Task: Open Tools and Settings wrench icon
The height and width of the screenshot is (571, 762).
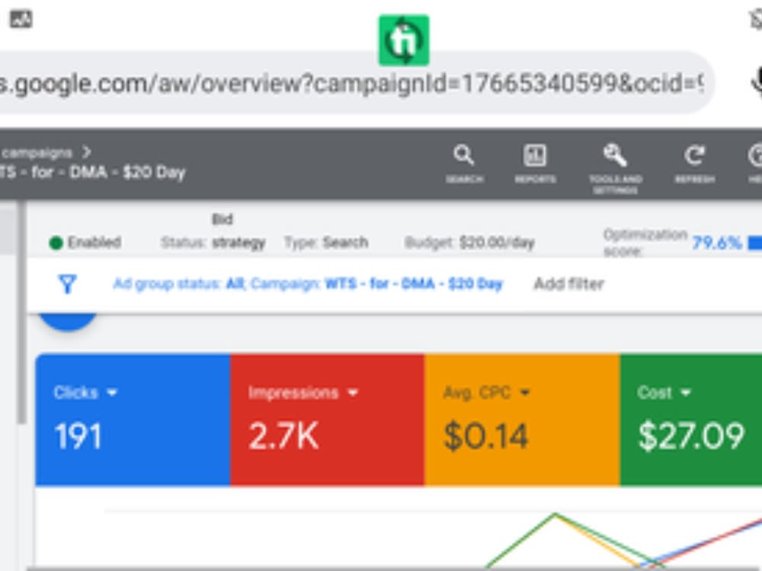Action: [615, 168]
